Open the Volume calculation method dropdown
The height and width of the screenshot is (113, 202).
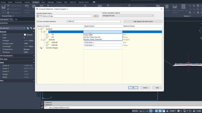click(x=152, y=16)
